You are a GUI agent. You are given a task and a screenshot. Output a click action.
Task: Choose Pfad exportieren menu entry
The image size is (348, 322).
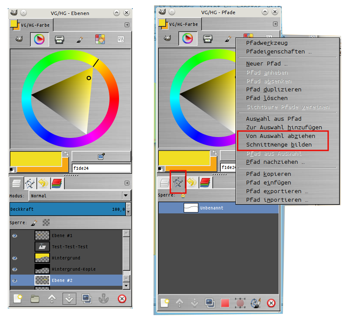click(x=277, y=191)
